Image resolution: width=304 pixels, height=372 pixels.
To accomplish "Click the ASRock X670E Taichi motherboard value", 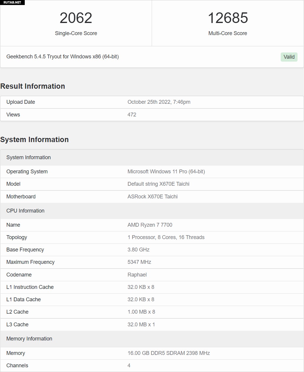I will (x=152, y=197).
